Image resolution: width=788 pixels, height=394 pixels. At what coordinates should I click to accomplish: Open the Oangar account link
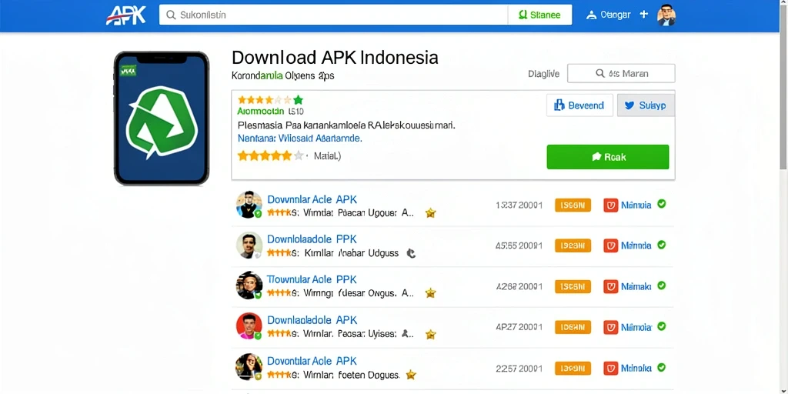tap(608, 15)
